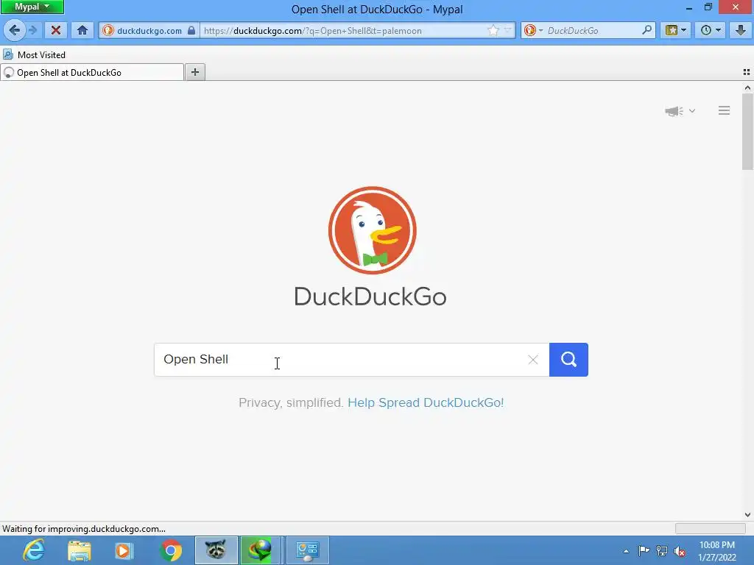Open a new tab with plus button
The image size is (754, 565).
[194, 72]
